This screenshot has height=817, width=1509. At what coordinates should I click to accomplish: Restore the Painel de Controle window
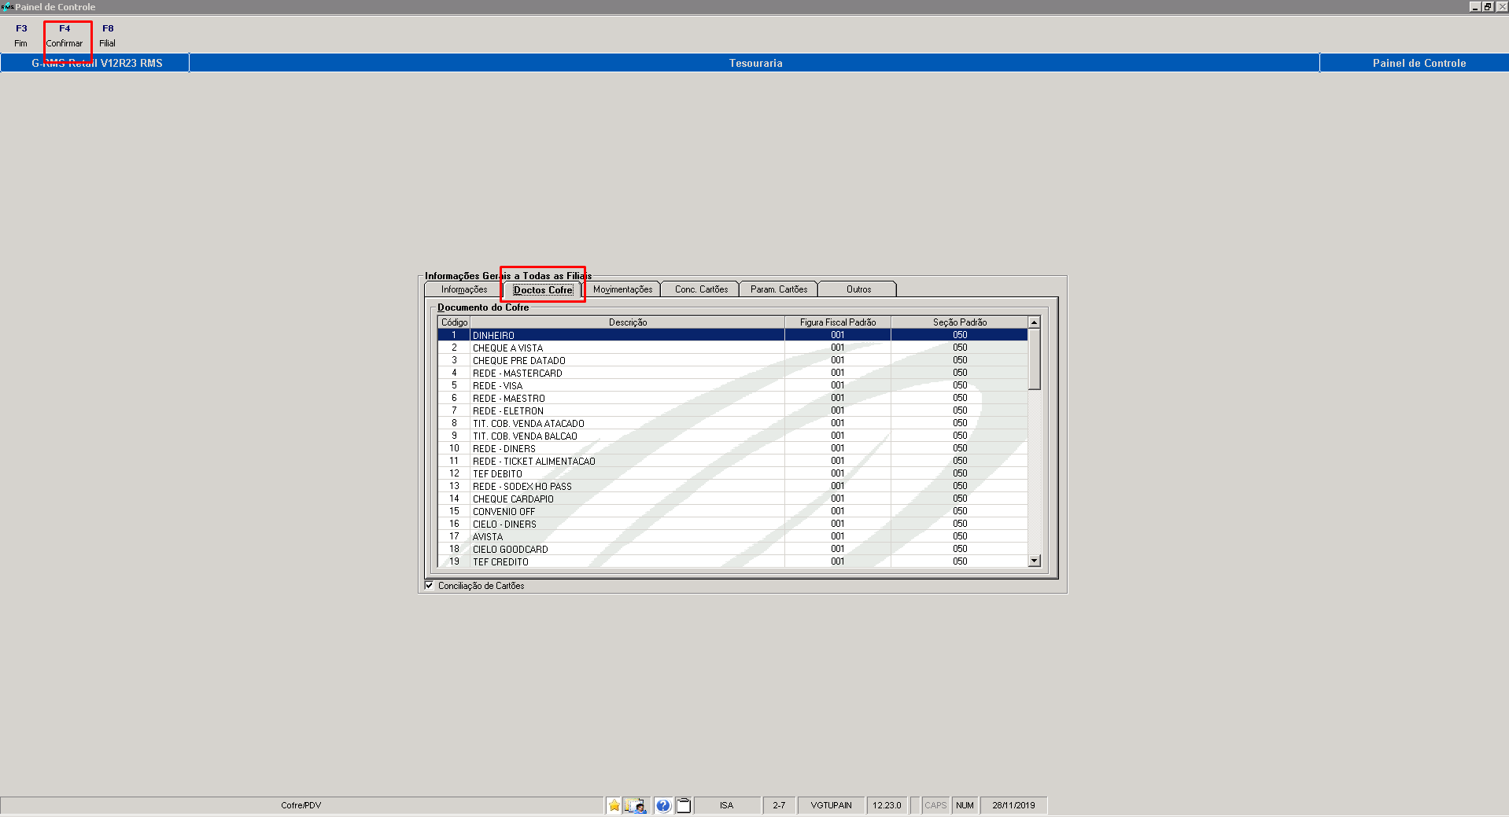[1488, 6]
